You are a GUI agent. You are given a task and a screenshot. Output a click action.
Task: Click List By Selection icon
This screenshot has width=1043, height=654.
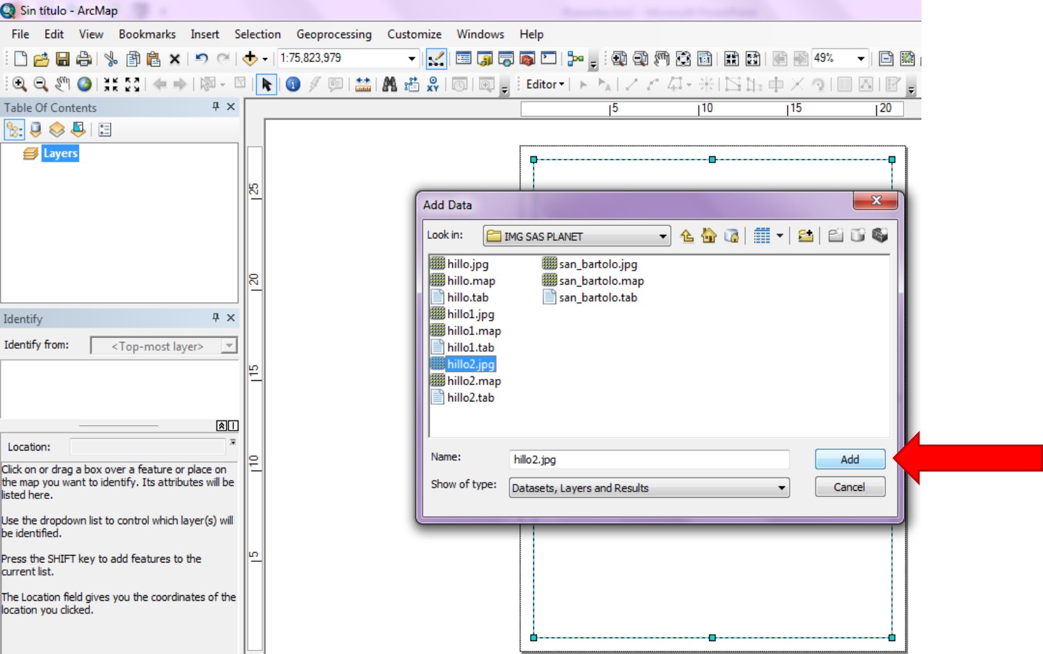[78, 130]
